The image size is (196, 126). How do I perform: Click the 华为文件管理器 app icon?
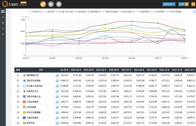click(x=24, y=112)
